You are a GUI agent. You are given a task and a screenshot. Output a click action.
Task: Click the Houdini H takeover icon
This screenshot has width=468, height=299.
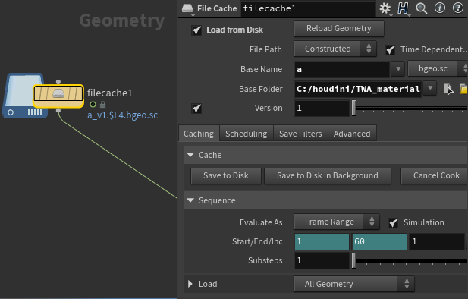pos(404,8)
